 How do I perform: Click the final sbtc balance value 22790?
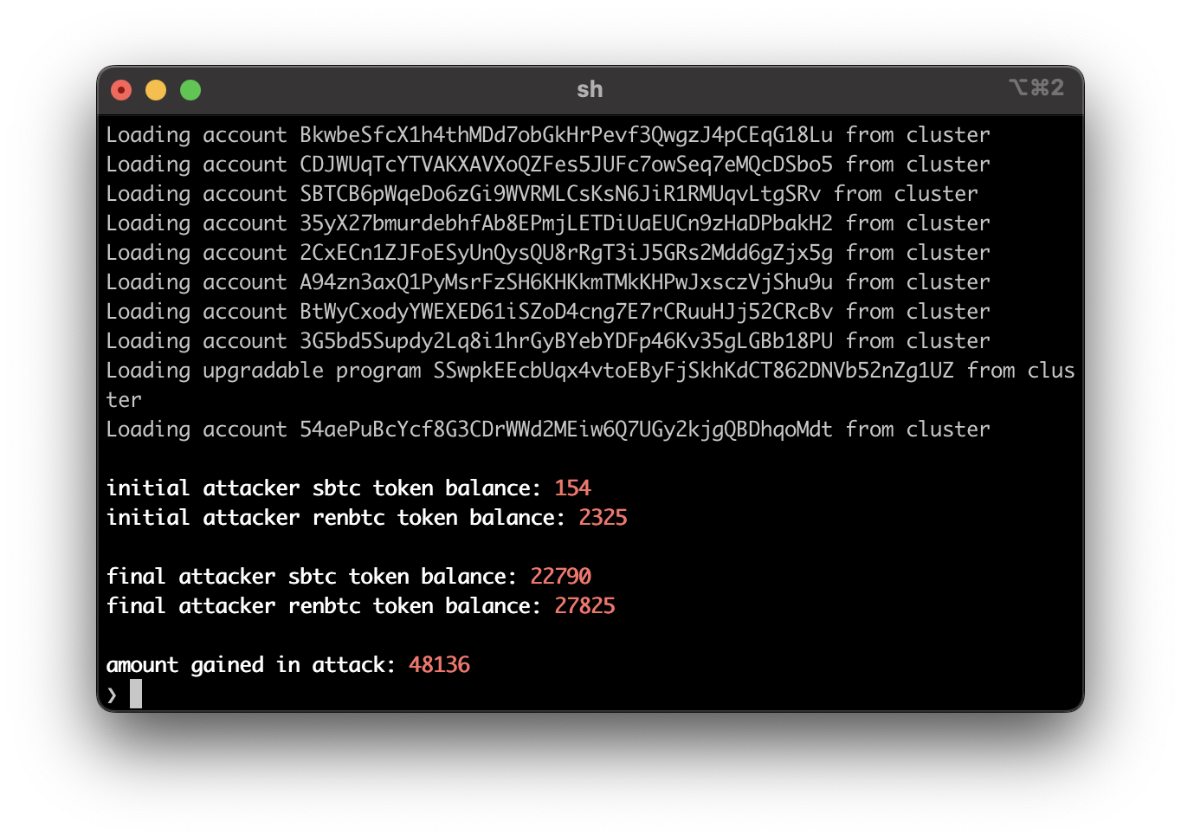pos(560,577)
